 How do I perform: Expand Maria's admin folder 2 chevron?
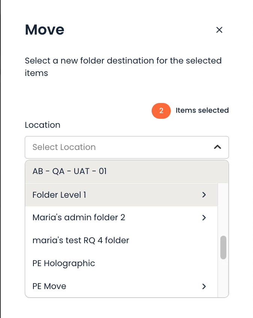click(x=204, y=218)
